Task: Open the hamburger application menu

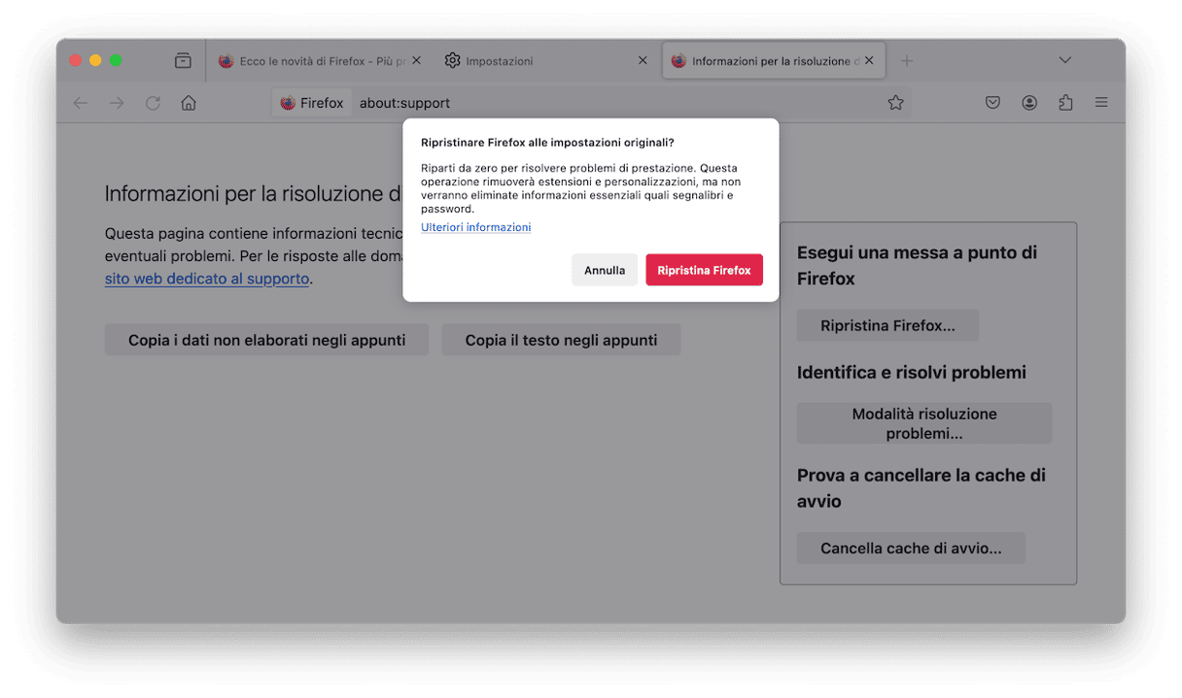Action: tap(1101, 103)
